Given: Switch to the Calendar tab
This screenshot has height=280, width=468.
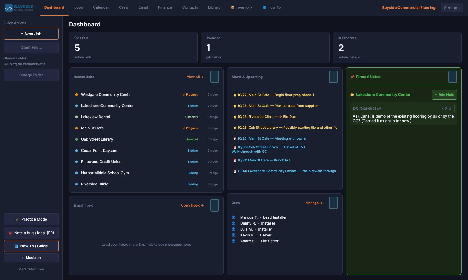Looking at the screenshot, I should point(101,7).
